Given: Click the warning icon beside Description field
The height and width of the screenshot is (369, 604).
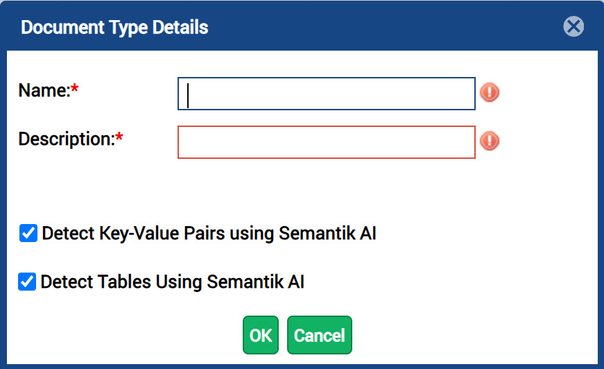Looking at the screenshot, I should pos(490,141).
